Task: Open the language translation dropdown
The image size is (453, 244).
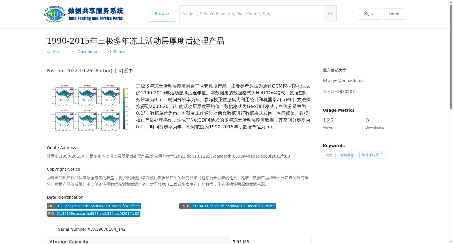Action: pos(369,14)
